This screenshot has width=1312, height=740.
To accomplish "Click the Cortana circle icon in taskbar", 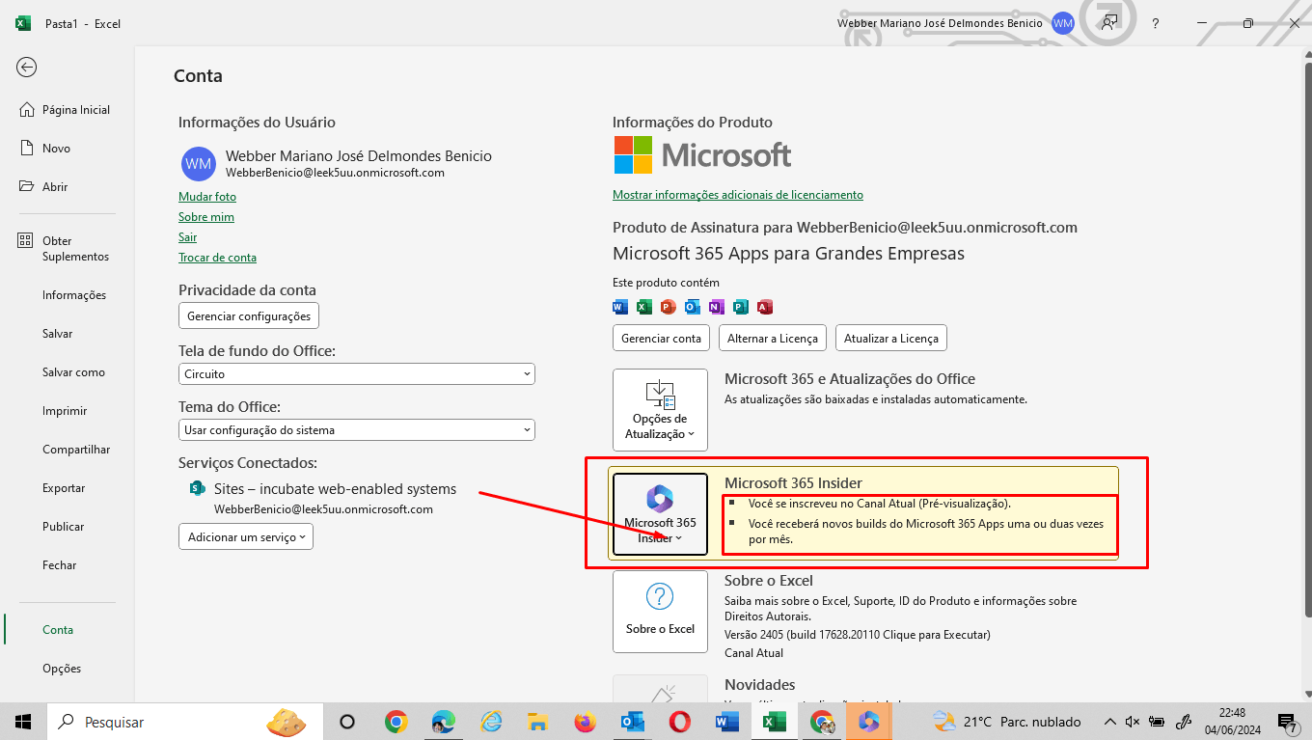I will click(347, 722).
